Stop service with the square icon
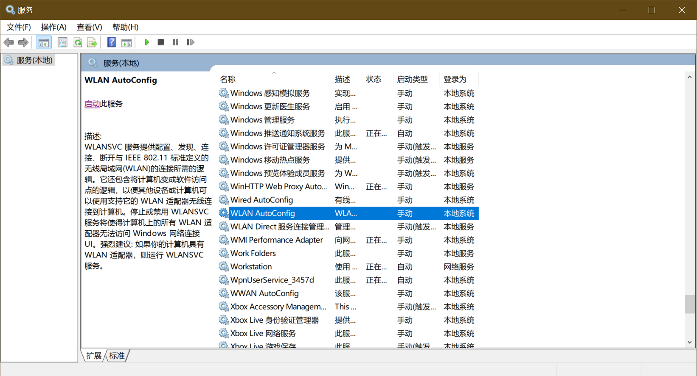The image size is (697, 376). point(161,42)
